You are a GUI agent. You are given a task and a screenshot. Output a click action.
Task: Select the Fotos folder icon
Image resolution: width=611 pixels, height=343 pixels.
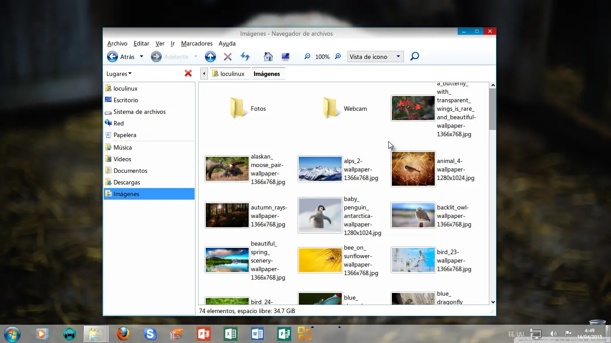238,108
